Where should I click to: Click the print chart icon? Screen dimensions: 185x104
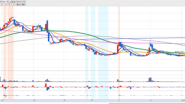(x=12, y=2)
